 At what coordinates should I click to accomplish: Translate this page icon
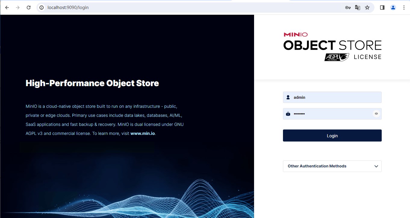click(358, 8)
